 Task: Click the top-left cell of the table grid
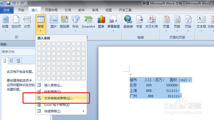coord(39,44)
